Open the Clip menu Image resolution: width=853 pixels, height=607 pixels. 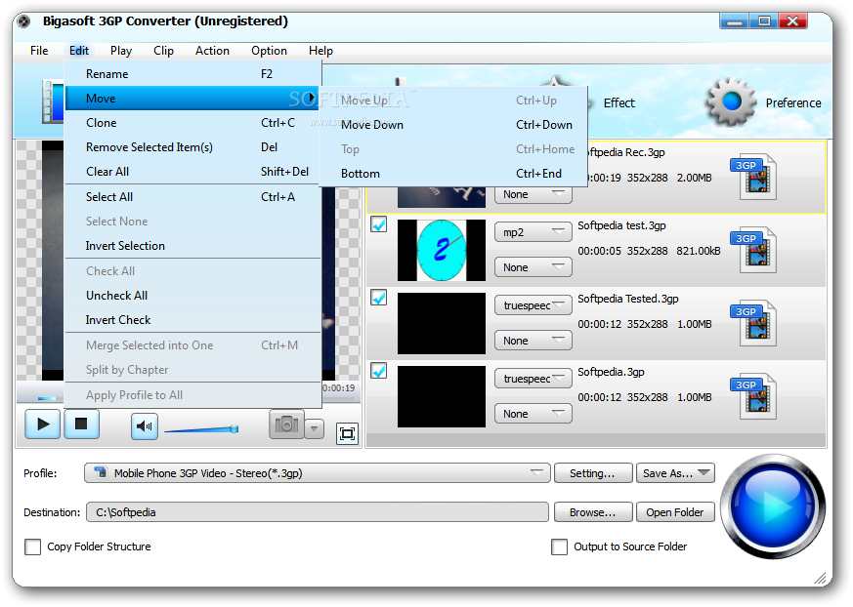(163, 51)
